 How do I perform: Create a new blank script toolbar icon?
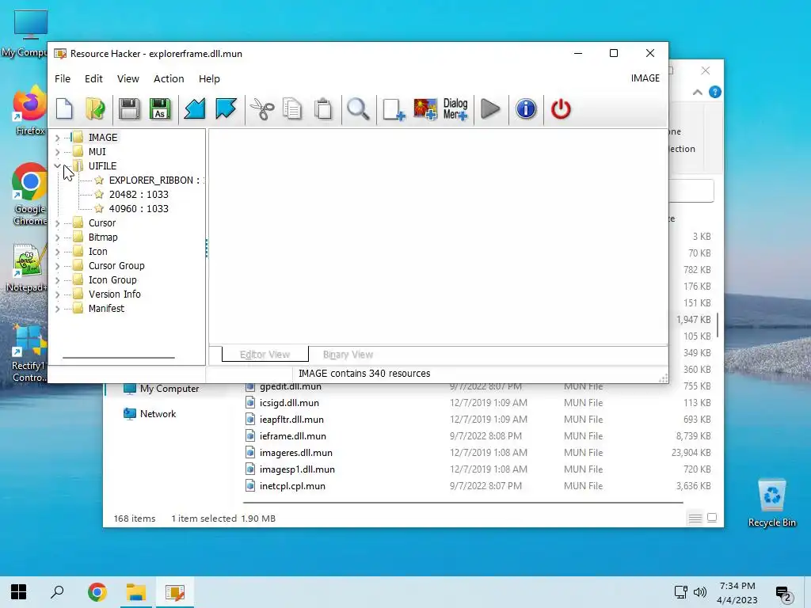click(65, 109)
